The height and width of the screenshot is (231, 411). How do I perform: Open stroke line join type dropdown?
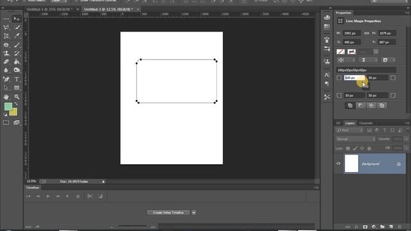tap(389, 60)
